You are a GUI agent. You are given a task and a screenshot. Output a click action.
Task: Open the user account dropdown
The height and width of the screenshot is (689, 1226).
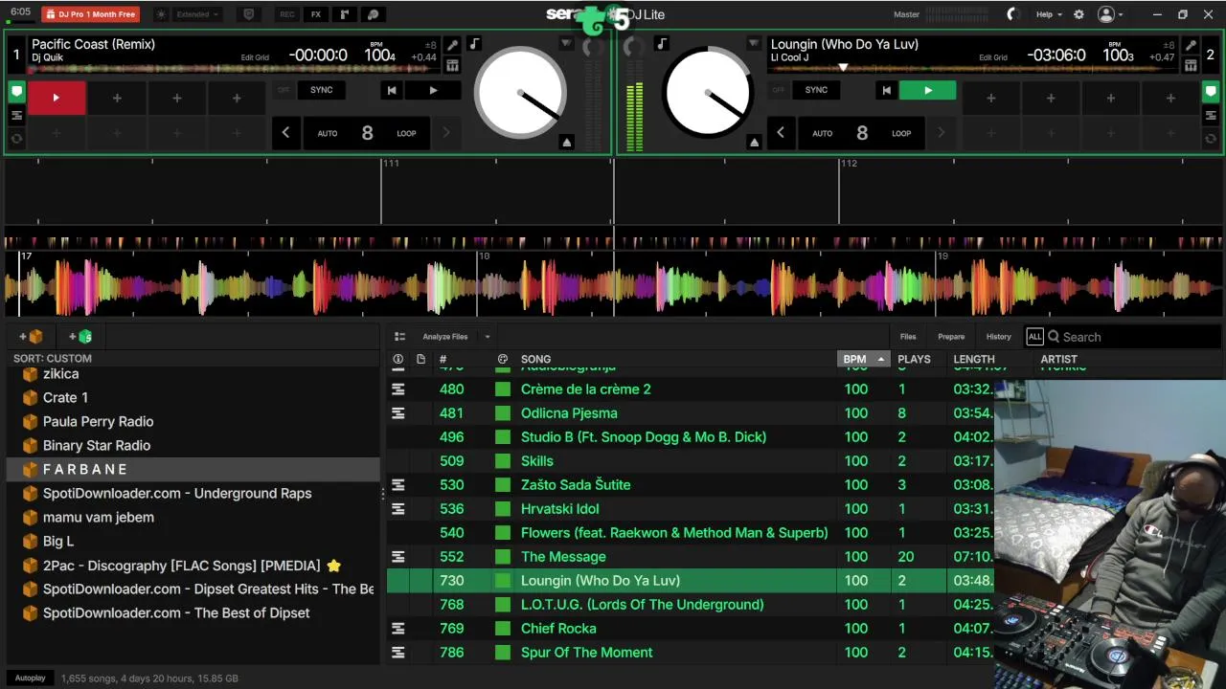pos(1110,14)
